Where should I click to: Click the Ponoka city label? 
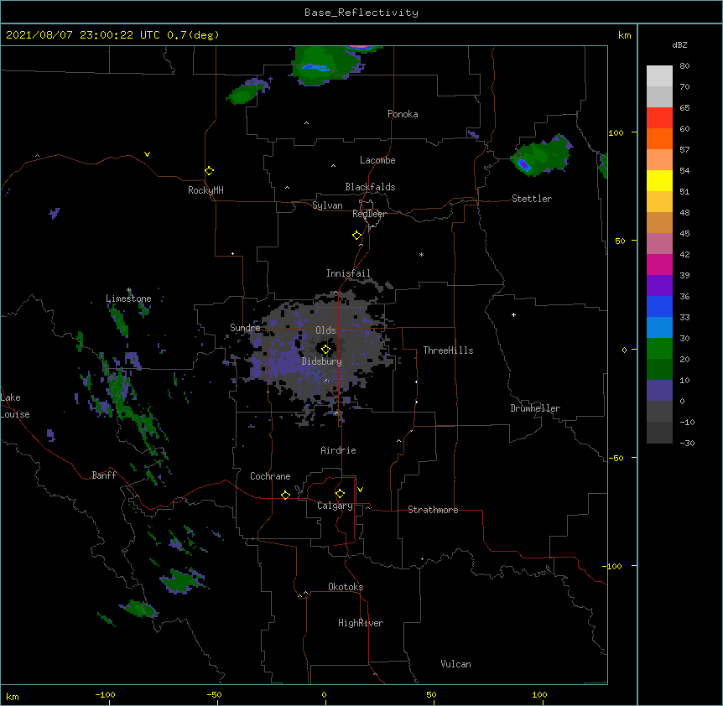pyautogui.click(x=403, y=114)
